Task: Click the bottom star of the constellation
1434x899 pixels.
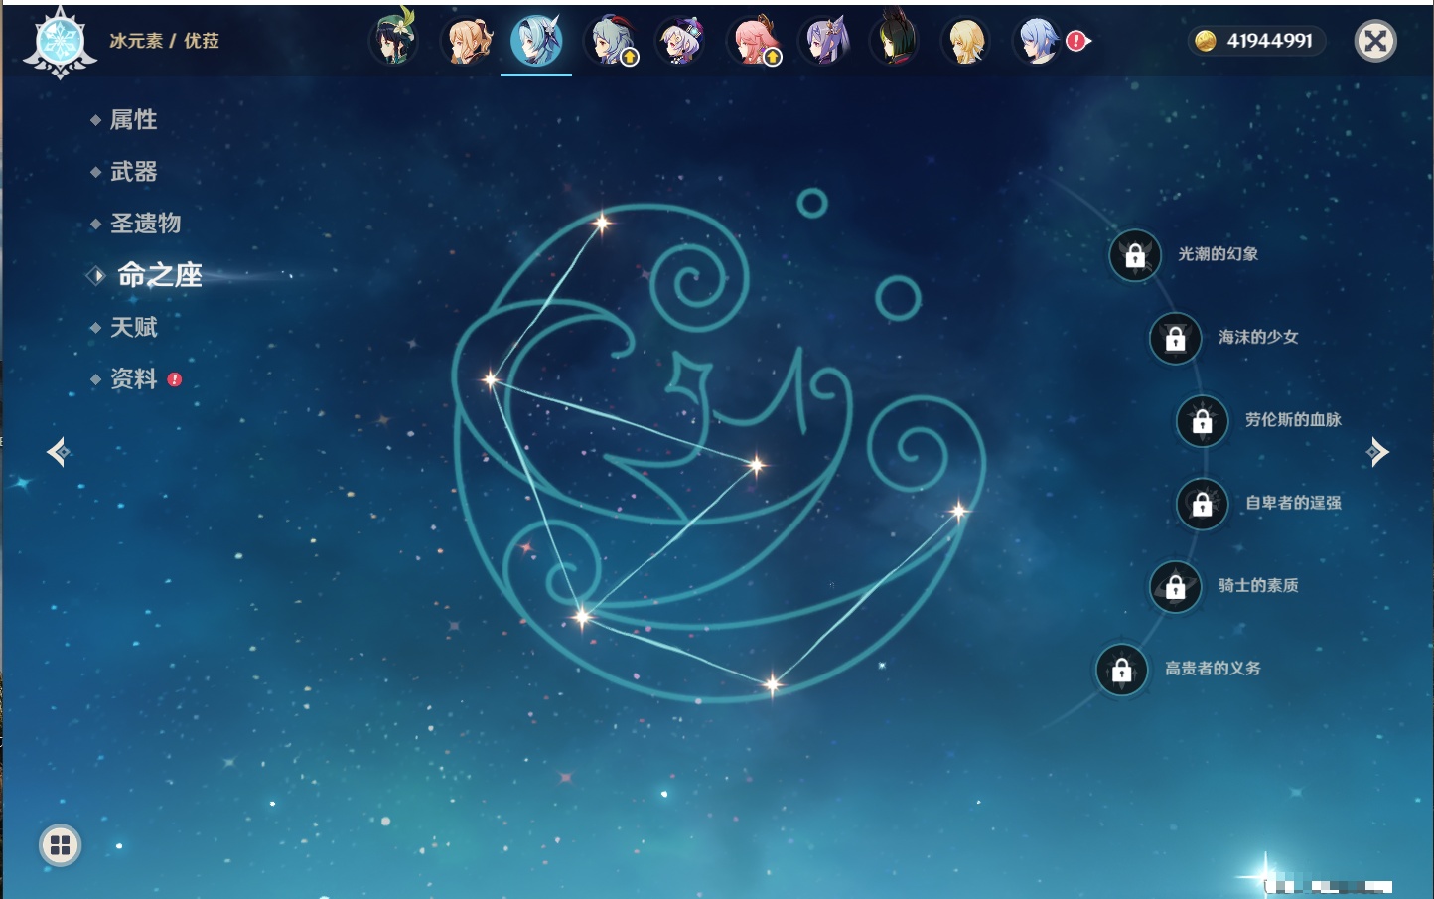Action: coord(773,683)
